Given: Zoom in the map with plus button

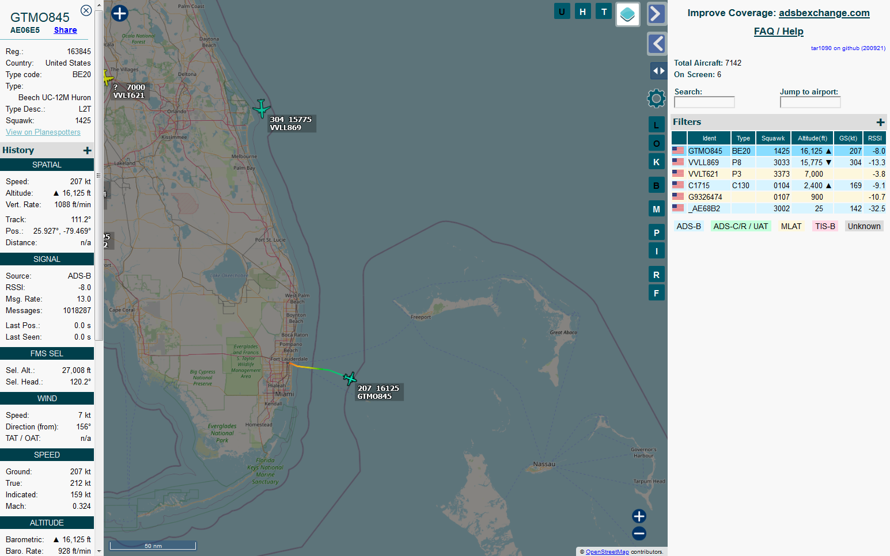Looking at the screenshot, I should [x=639, y=516].
